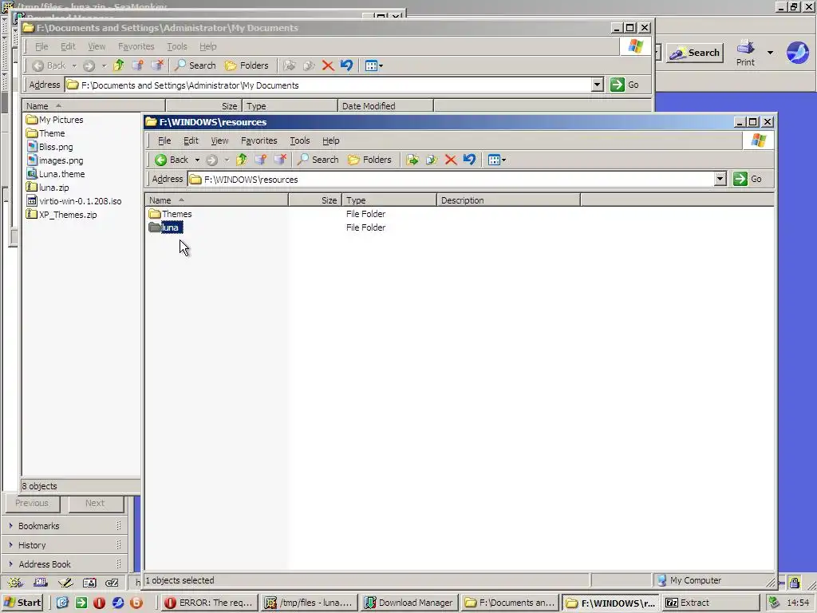Open Favorites menu in resources window
817x613 pixels.
click(259, 140)
